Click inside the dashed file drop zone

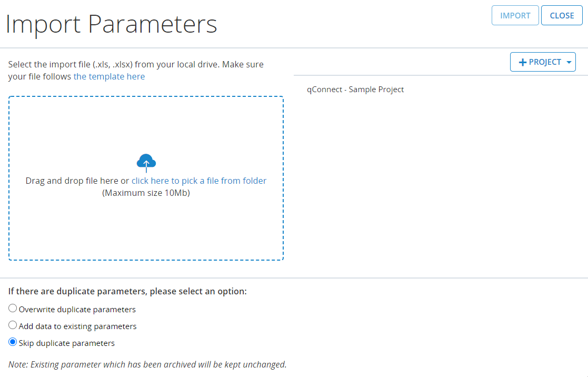[x=146, y=226]
